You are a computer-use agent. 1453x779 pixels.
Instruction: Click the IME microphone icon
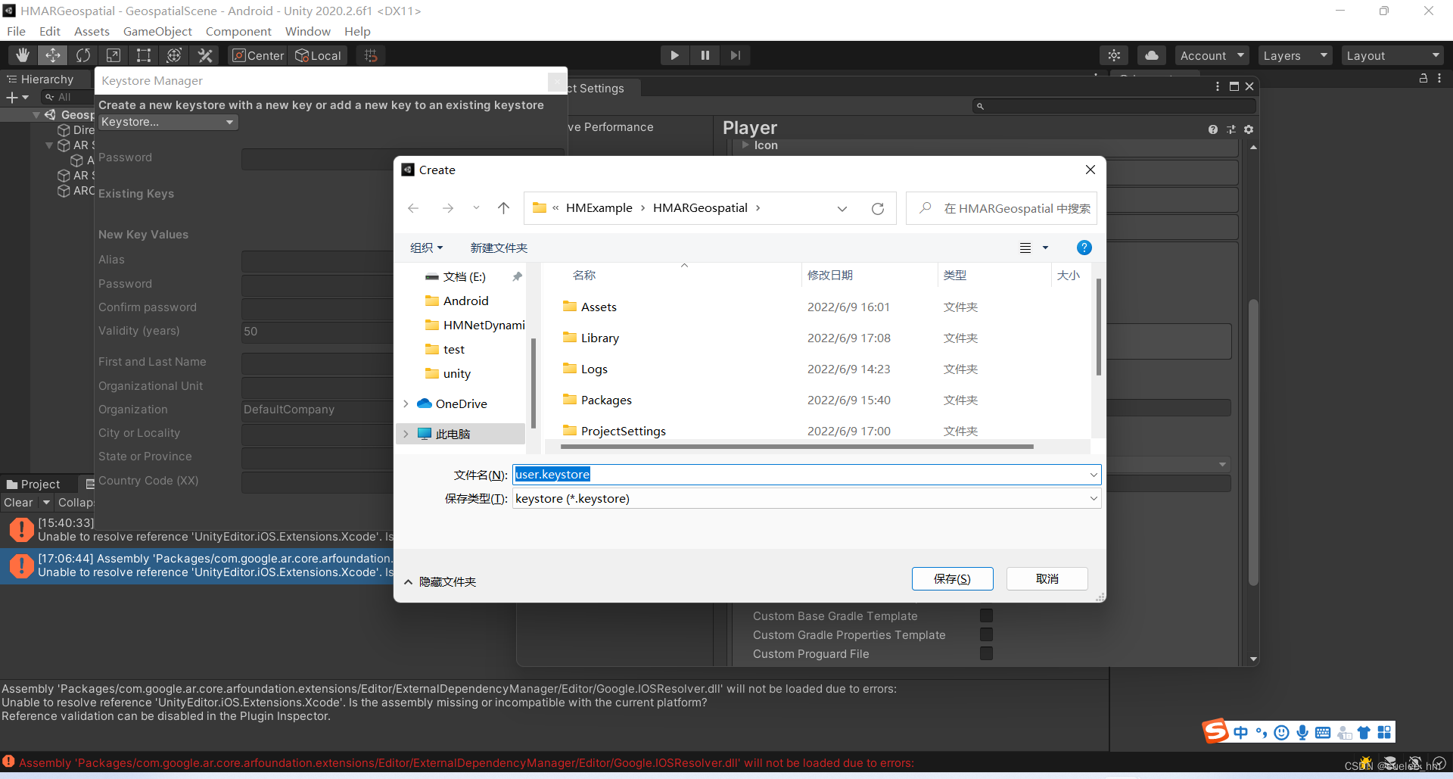pos(1302,732)
